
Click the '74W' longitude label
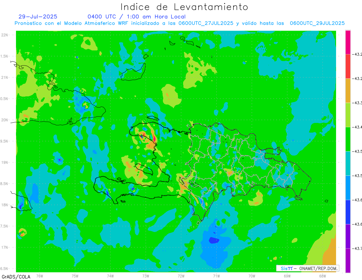110,276
